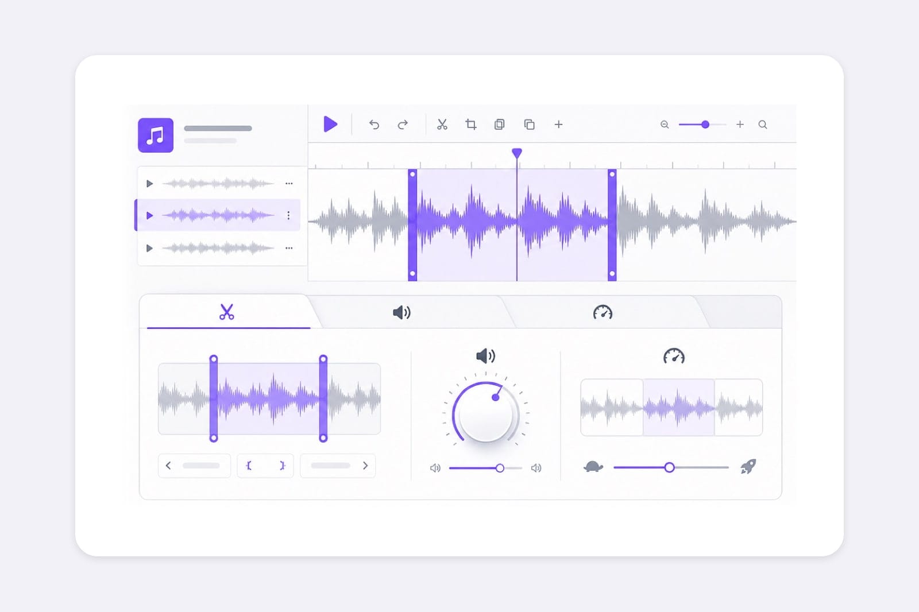This screenshot has height=612, width=919.
Task: Select the first track waveform row
Action: click(x=219, y=184)
